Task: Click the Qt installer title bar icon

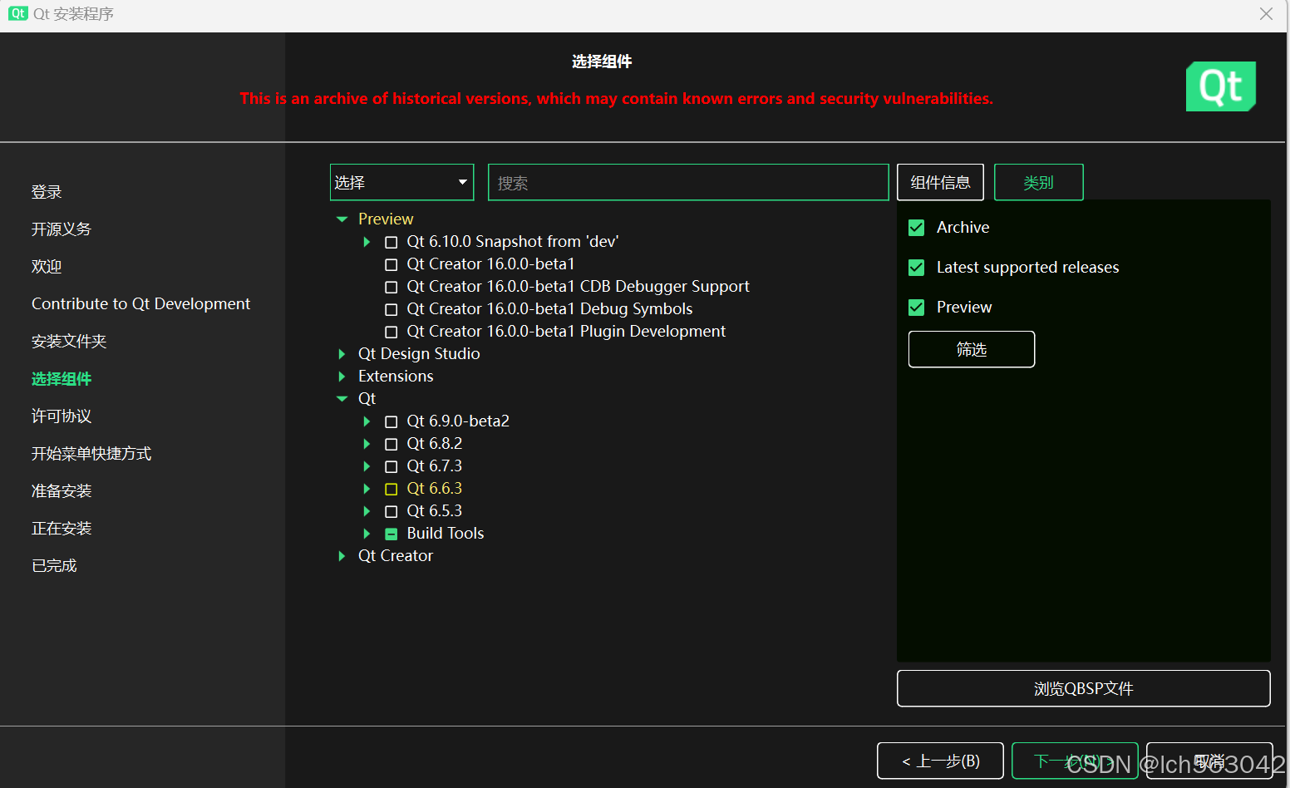Action: pyautogui.click(x=17, y=13)
